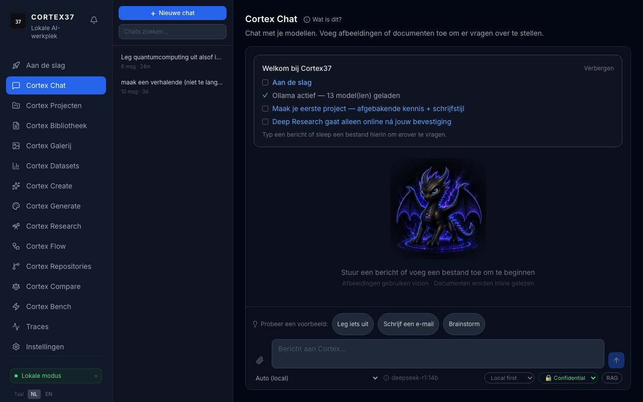Click the info icon before deepseek-r1:14b
This screenshot has height=402, width=643.
point(386,378)
